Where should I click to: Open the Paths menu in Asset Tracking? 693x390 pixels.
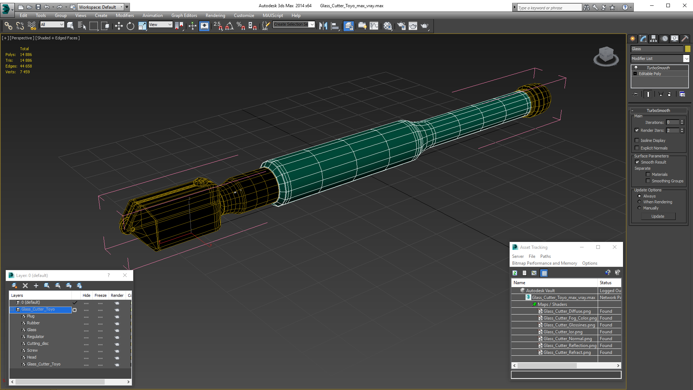point(545,256)
